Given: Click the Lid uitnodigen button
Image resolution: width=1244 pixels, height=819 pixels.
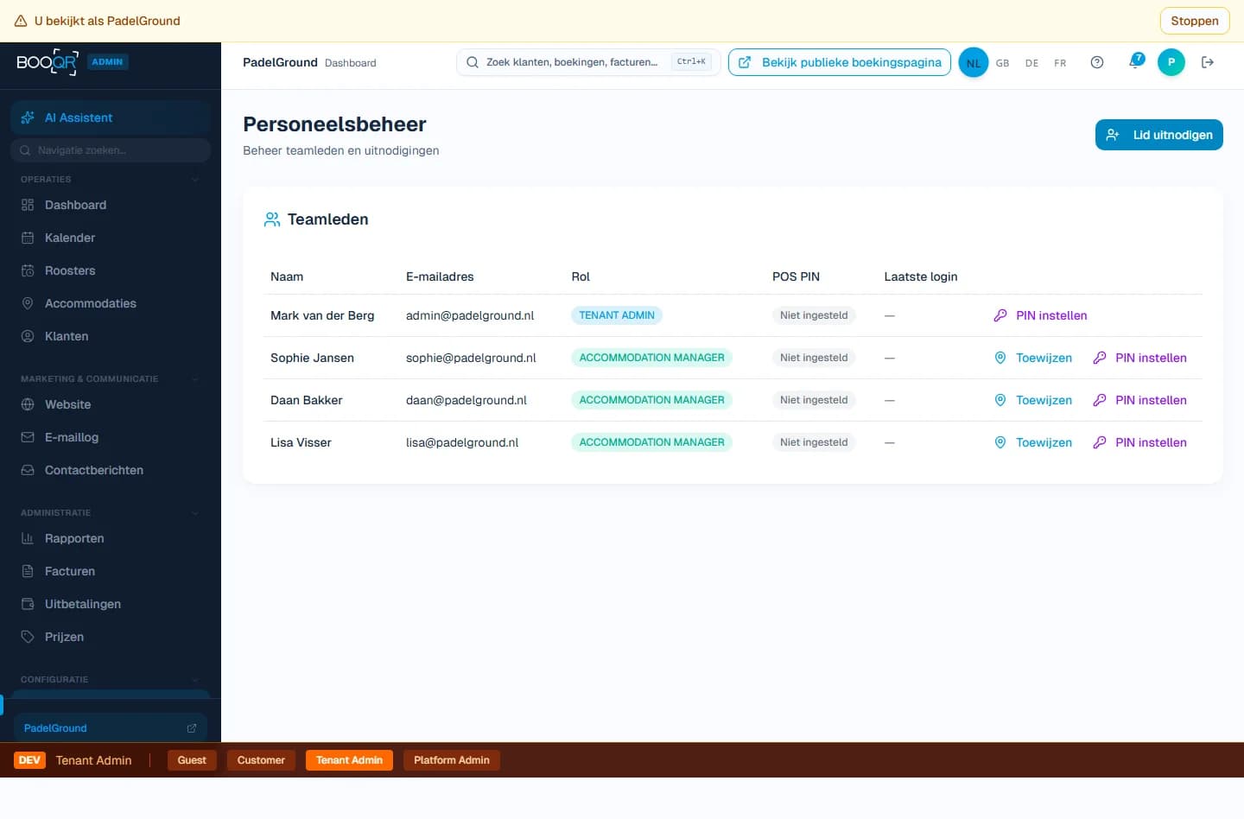Looking at the screenshot, I should 1158,135.
